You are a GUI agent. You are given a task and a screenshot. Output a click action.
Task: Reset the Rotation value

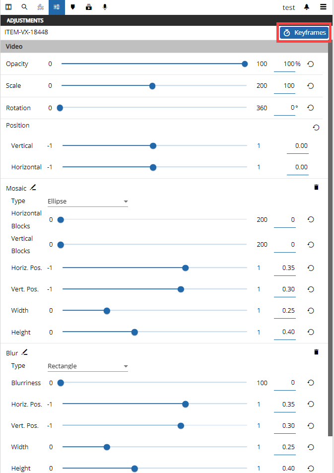coord(311,108)
